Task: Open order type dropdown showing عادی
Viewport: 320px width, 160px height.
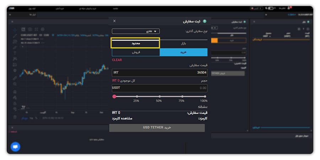Action: (x=136, y=31)
